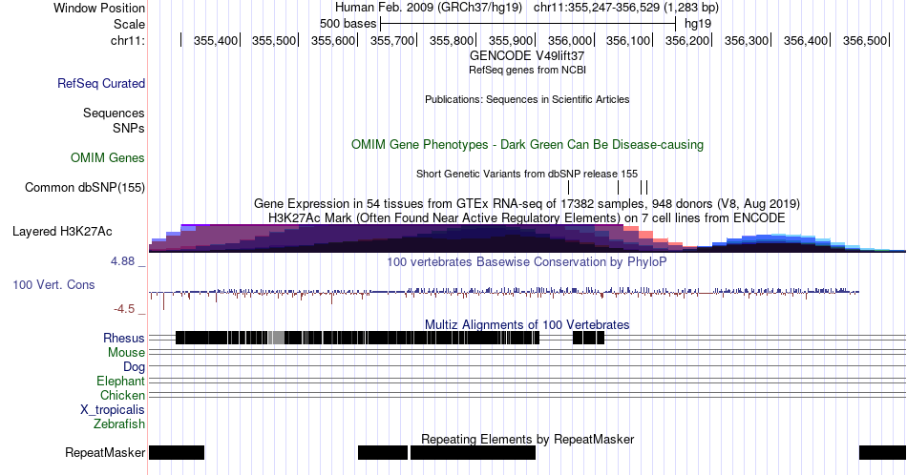Click the short Rhesus alignment block on the right
Screen dimensions: 907x475
pos(588,338)
